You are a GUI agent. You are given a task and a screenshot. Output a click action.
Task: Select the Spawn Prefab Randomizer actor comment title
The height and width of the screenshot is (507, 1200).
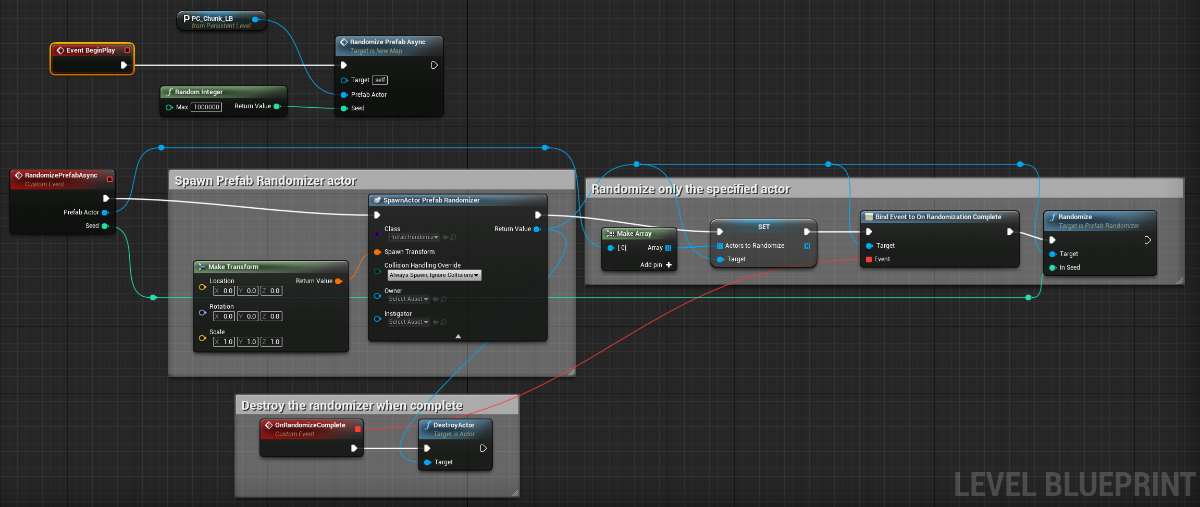click(266, 181)
